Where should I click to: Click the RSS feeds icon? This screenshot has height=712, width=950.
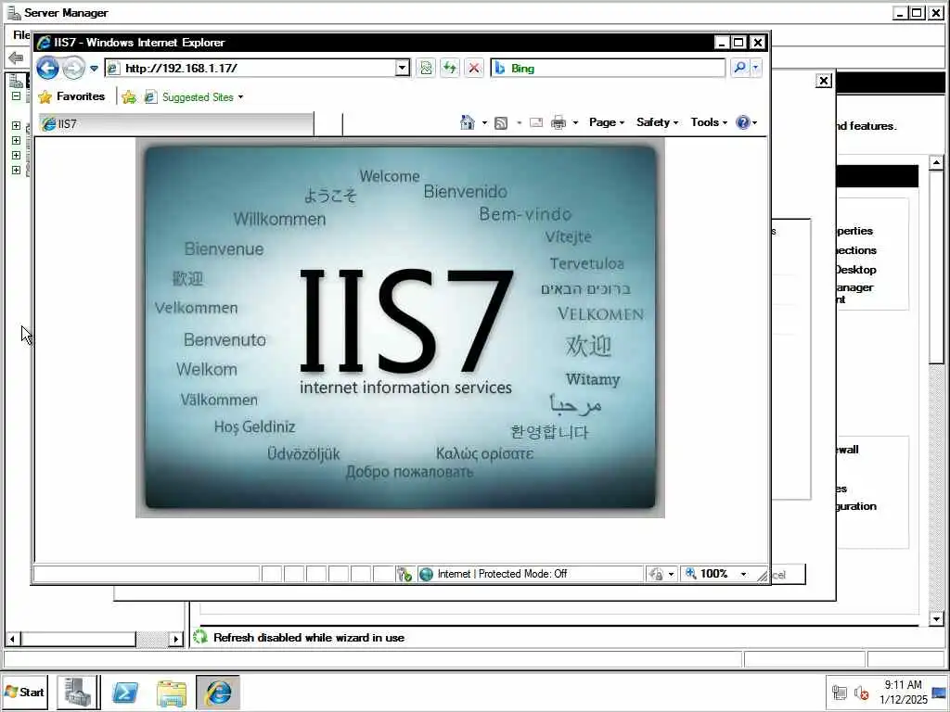(x=501, y=123)
